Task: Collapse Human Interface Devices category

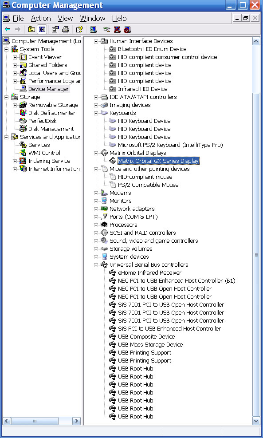Action: point(96,41)
